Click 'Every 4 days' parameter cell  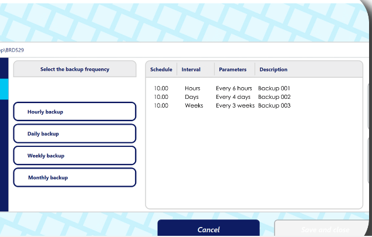pos(233,97)
